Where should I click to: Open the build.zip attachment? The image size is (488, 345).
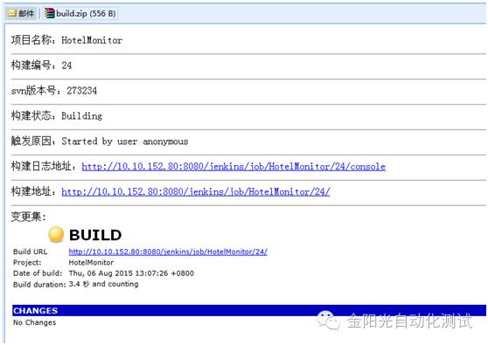click(80, 13)
